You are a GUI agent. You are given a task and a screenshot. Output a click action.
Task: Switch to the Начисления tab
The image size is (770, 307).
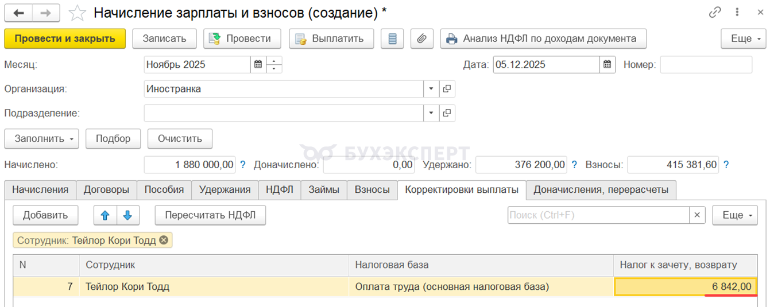point(40,190)
